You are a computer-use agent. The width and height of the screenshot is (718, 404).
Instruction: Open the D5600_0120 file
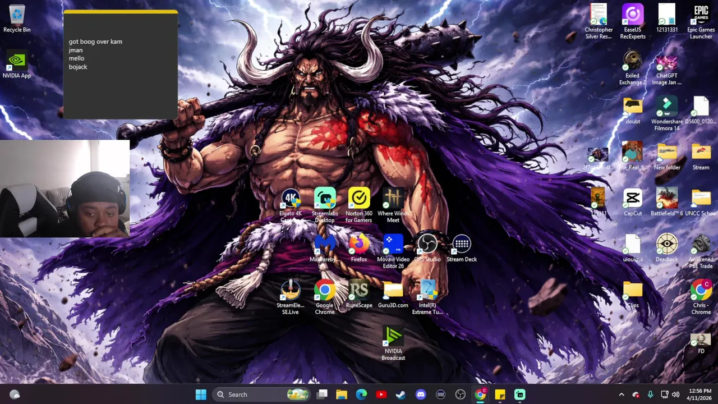coord(701,111)
